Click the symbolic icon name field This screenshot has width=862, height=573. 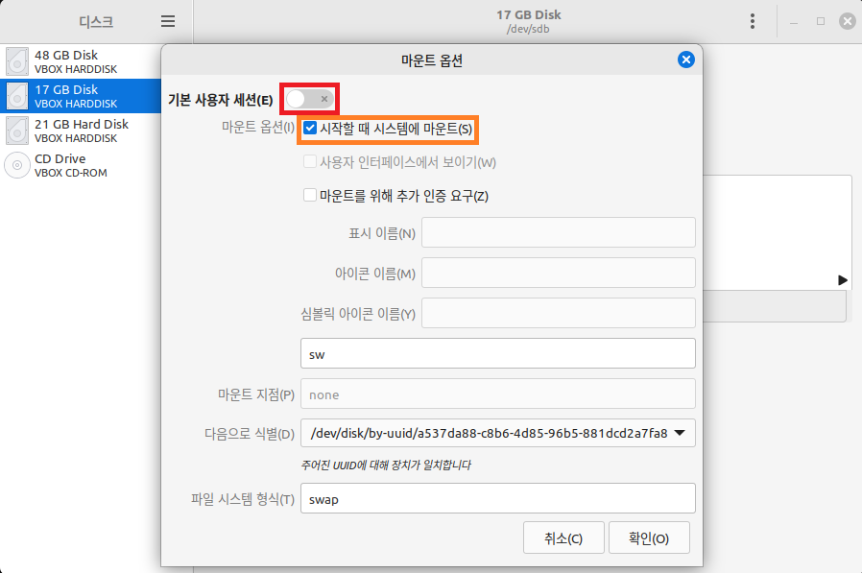[558, 313]
